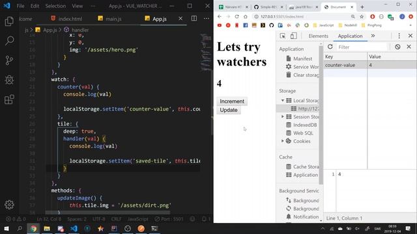Toggle the DevTools device toolbar
Viewport: 417px width, 234px height.
(x=294, y=36)
